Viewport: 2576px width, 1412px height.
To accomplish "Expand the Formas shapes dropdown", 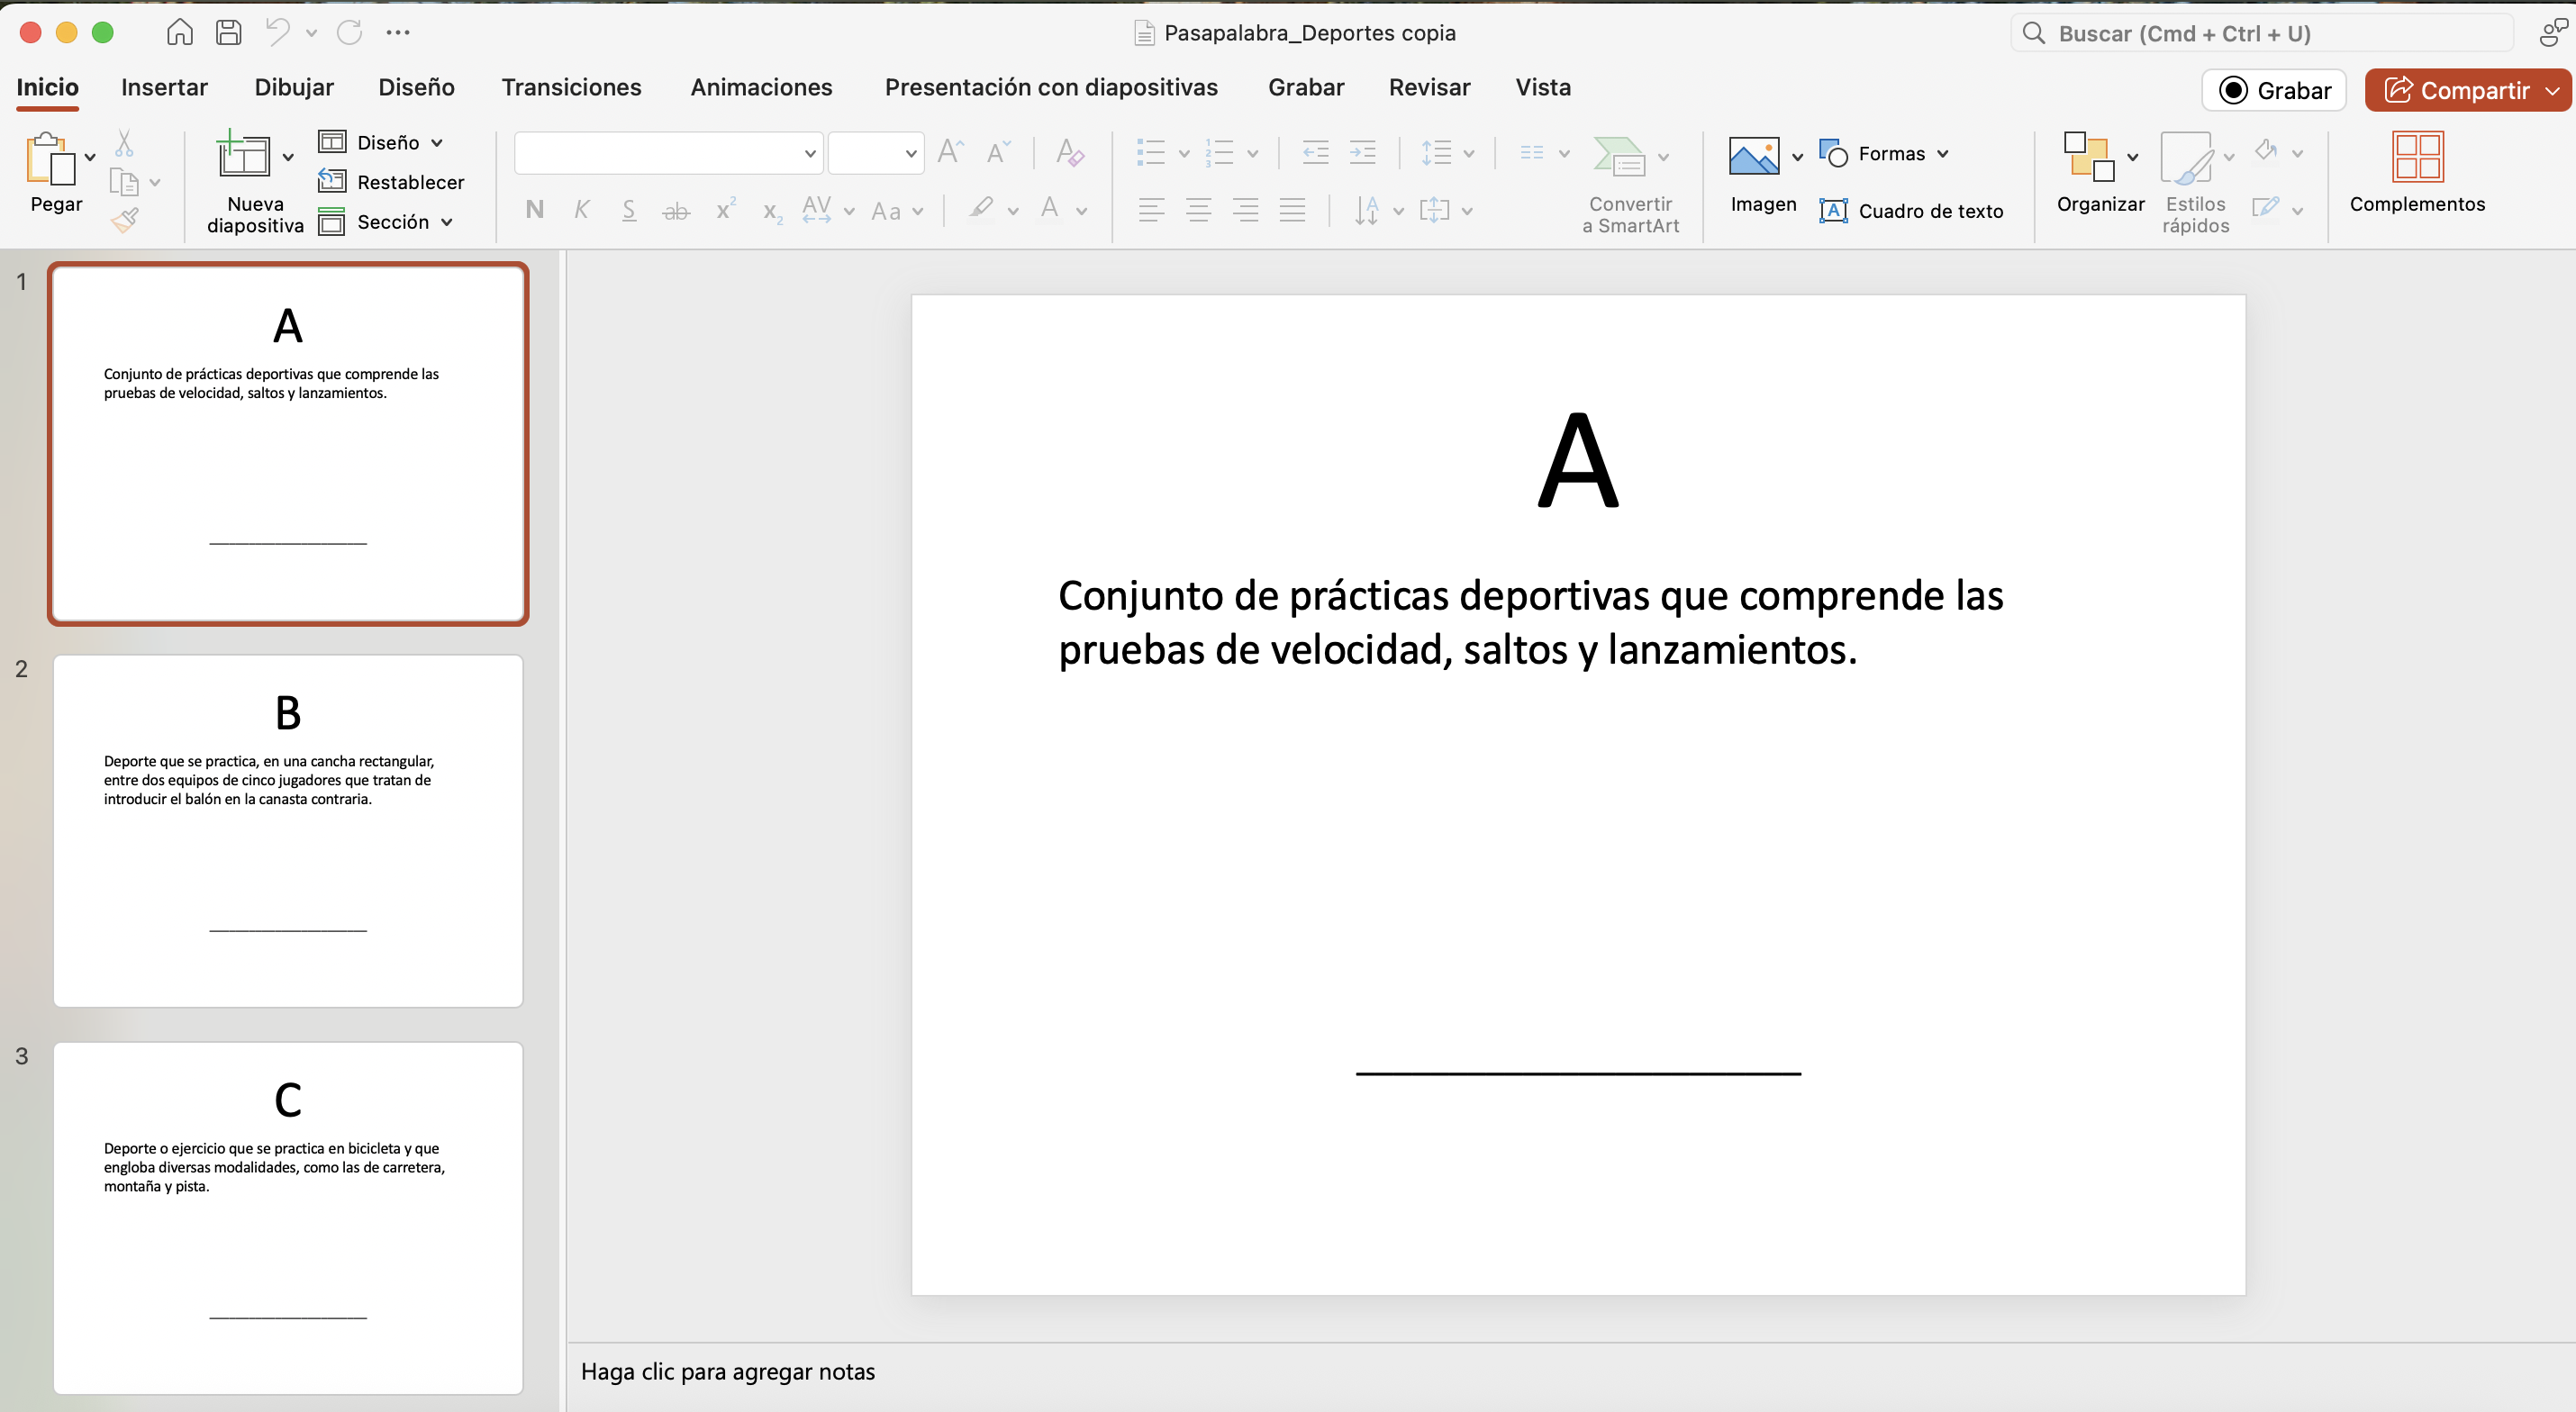I will (1942, 154).
